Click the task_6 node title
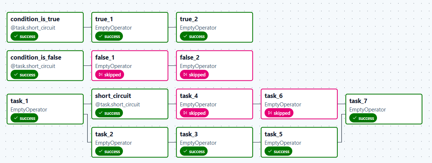 coord(273,96)
